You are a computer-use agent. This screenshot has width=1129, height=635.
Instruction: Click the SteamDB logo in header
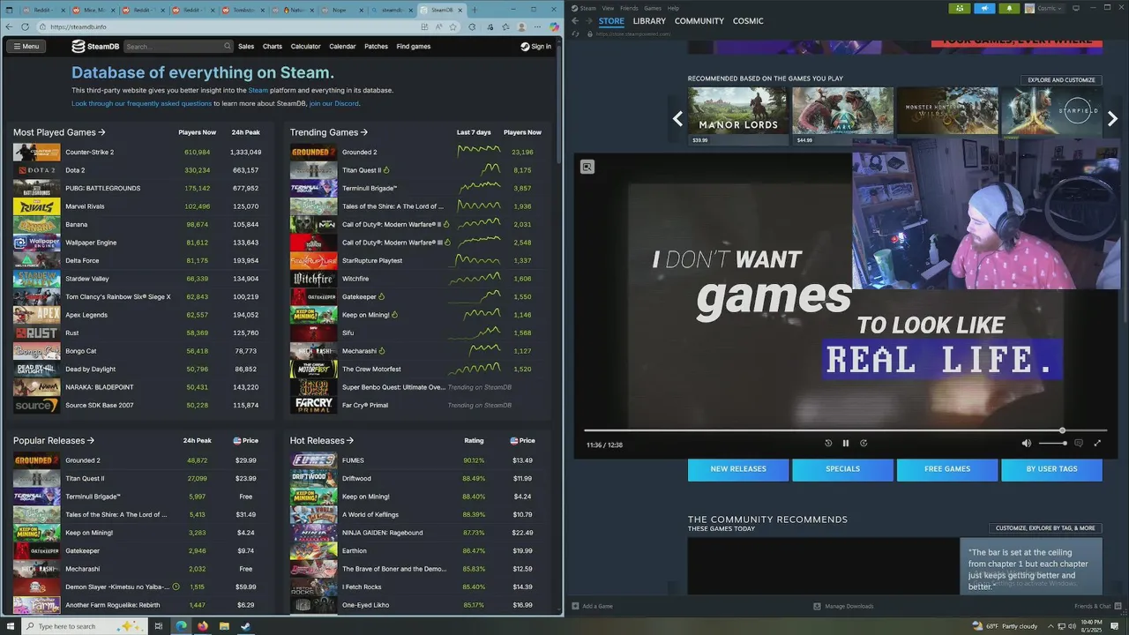click(95, 46)
